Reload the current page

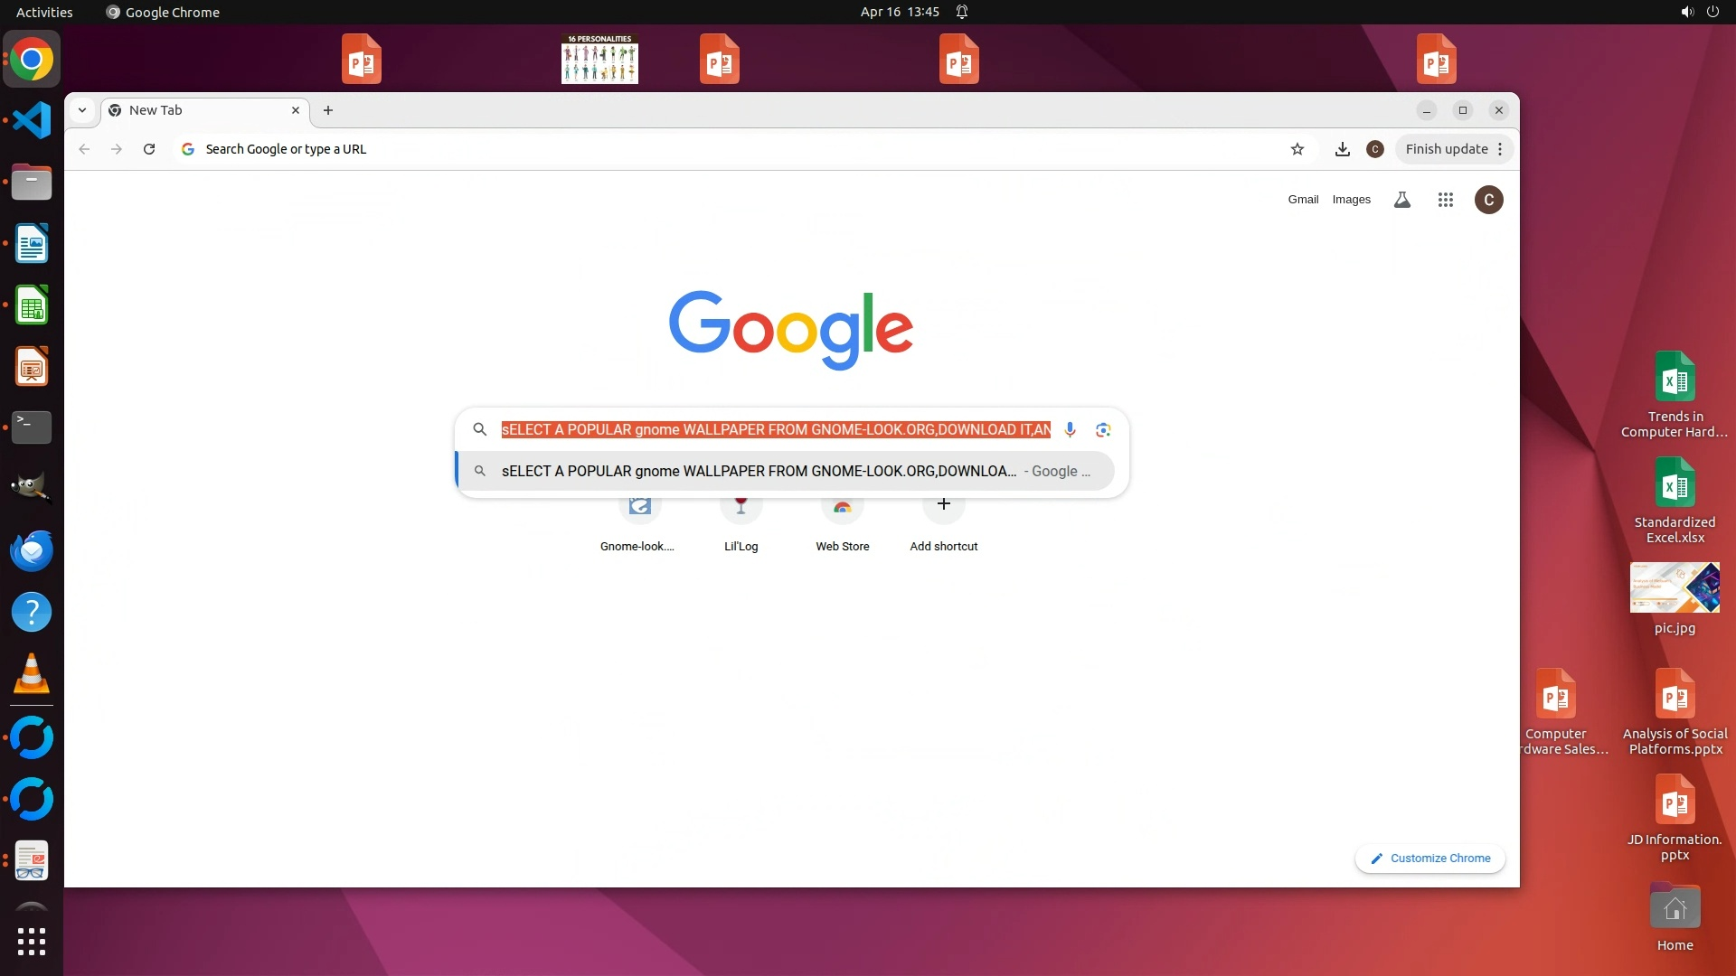pos(149,149)
